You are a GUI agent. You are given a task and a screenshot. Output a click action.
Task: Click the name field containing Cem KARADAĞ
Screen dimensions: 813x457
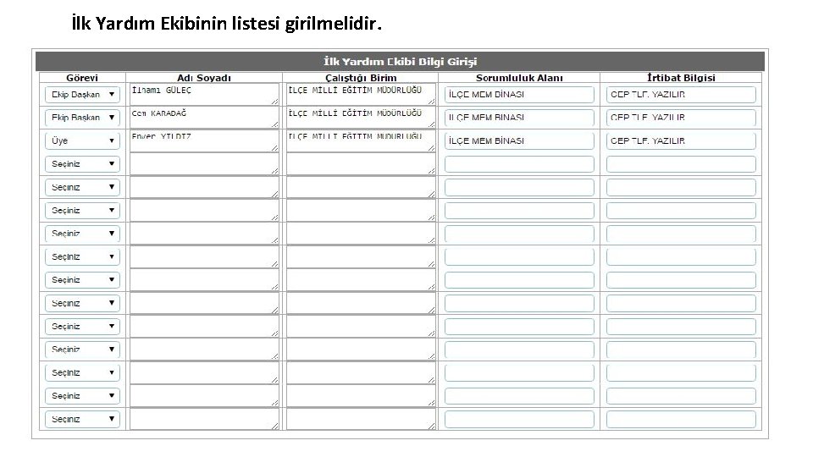tap(204, 118)
